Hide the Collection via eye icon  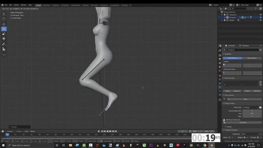coord(261,15)
